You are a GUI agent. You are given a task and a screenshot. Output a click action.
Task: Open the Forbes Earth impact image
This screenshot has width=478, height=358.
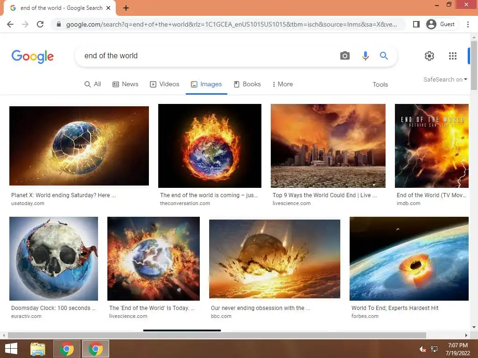click(x=409, y=258)
